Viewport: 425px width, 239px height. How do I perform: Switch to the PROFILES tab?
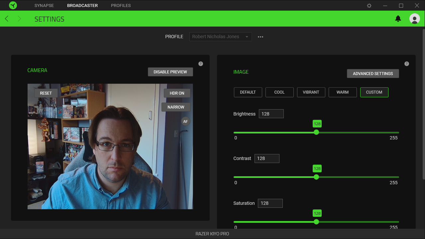pos(121,6)
